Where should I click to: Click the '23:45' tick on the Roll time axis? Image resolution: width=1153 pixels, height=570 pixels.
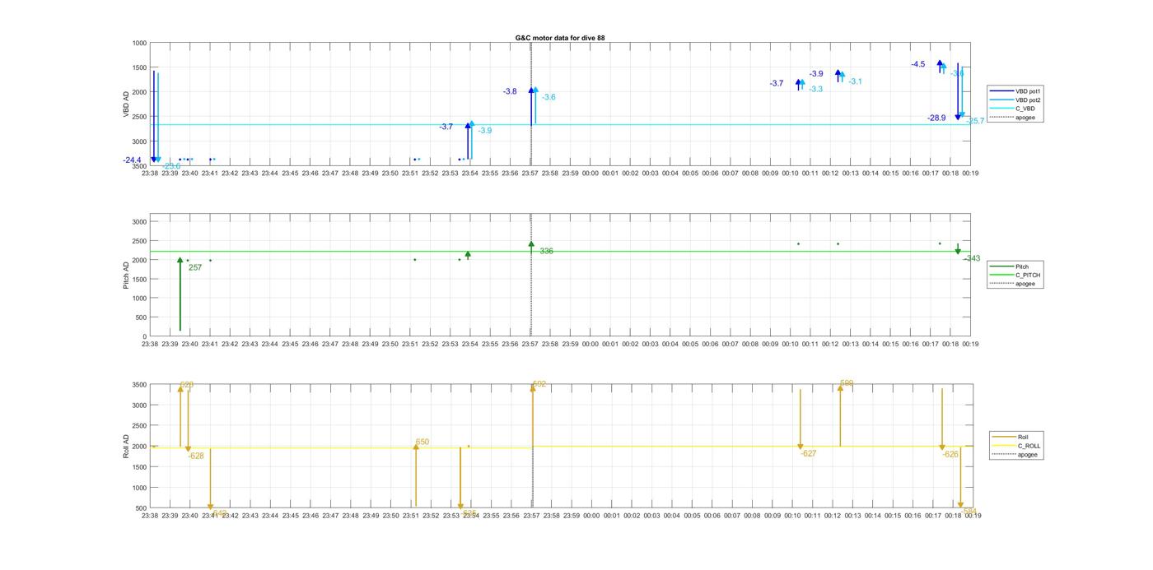(290, 516)
